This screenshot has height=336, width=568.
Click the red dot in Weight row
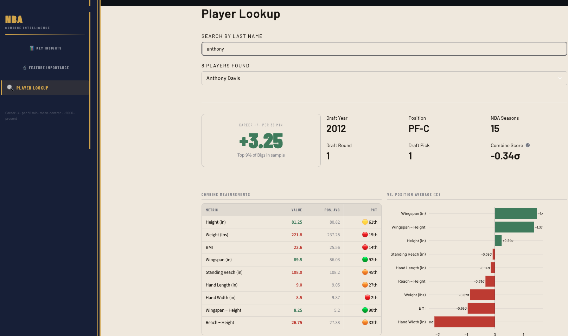click(x=365, y=235)
